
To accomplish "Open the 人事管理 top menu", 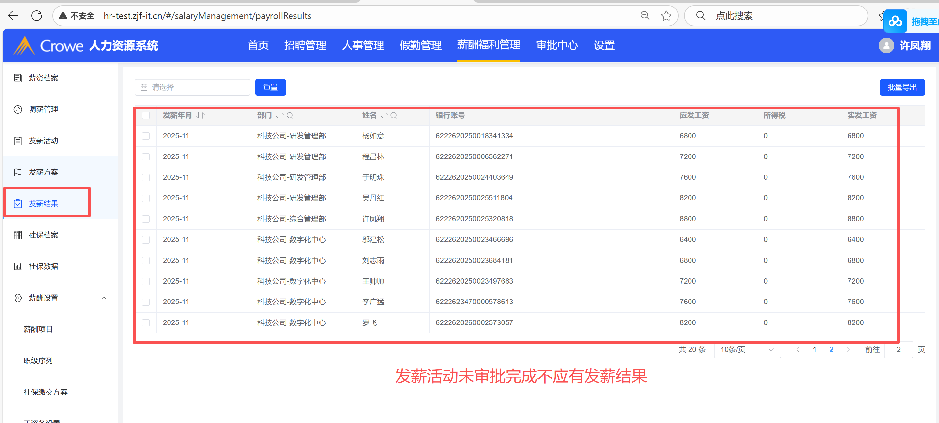I will (x=363, y=46).
